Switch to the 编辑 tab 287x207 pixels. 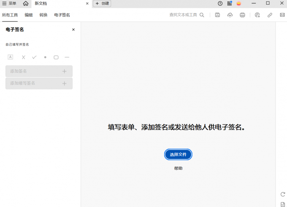29,15
